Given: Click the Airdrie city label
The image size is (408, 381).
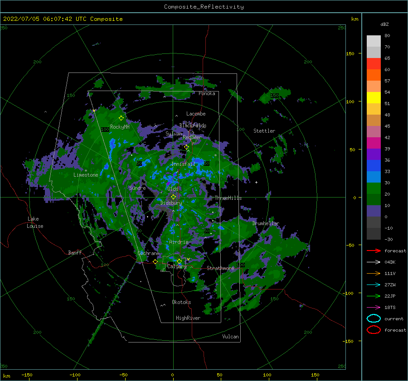Looking at the screenshot, I should [x=179, y=242].
